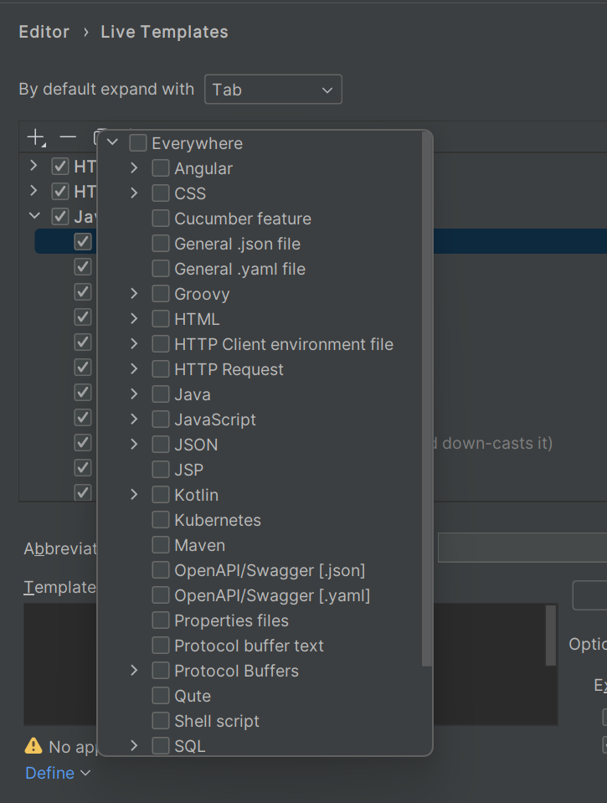Expand HTTP Client environment file node
This screenshot has height=803, width=607.
(134, 343)
